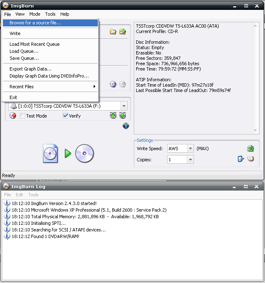Uncheck the Verify checkbox
This screenshot has width=265, height=283.
tap(65, 116)
